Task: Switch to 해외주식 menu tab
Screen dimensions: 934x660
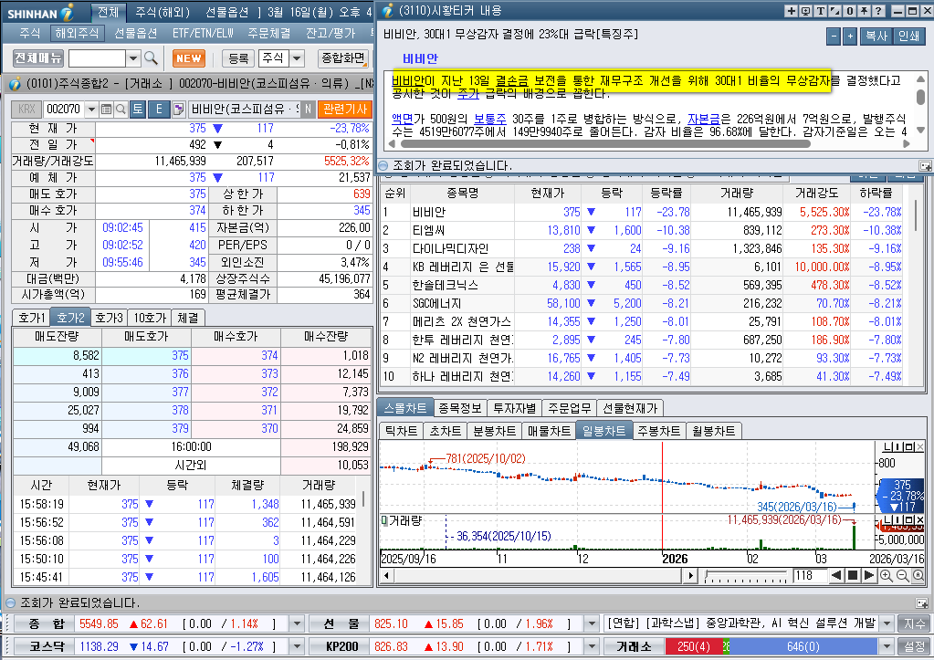Action: 77,34
